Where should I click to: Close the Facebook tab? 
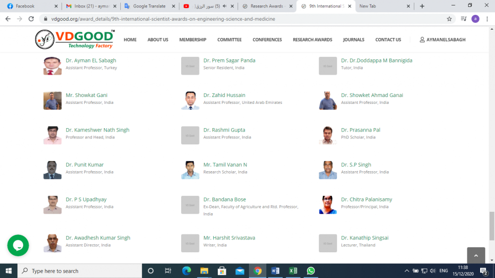[56, 6]
